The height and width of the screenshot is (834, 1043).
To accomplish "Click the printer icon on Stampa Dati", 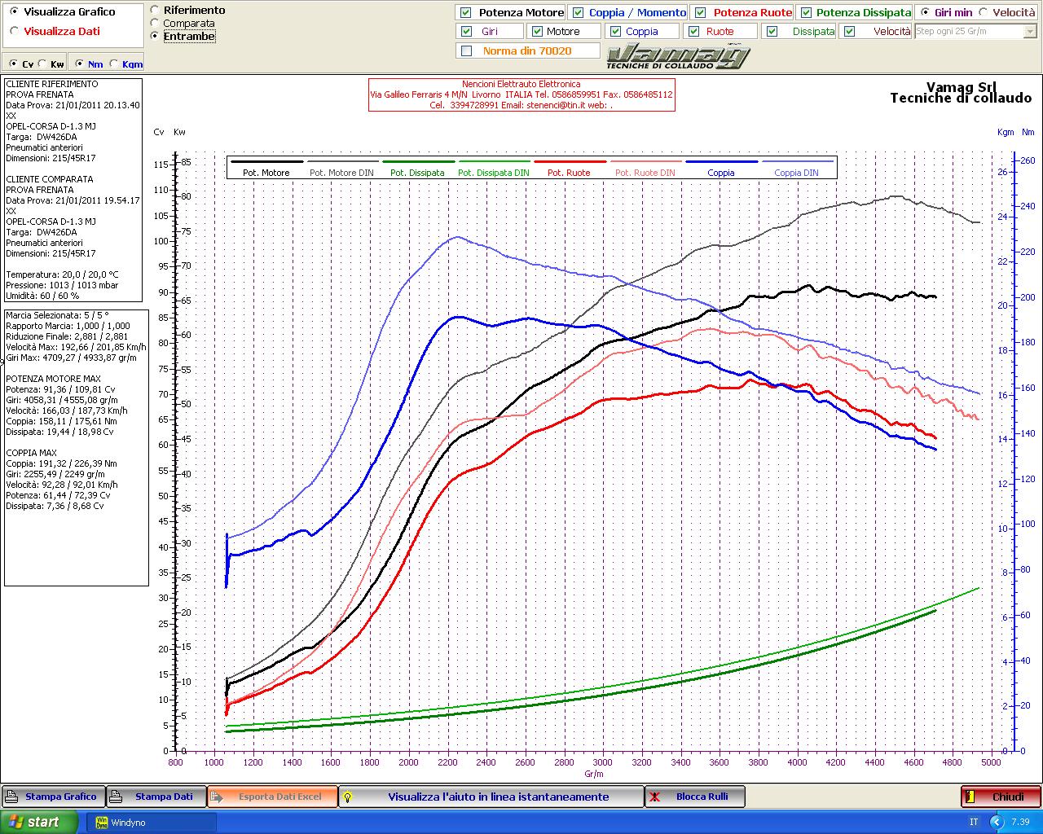I will coord(116,797).
